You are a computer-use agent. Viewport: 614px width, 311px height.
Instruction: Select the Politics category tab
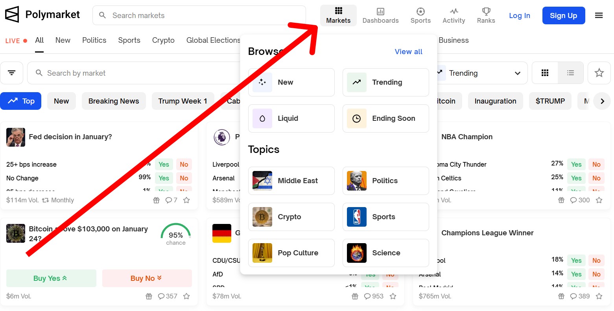[x=94, y=40]
